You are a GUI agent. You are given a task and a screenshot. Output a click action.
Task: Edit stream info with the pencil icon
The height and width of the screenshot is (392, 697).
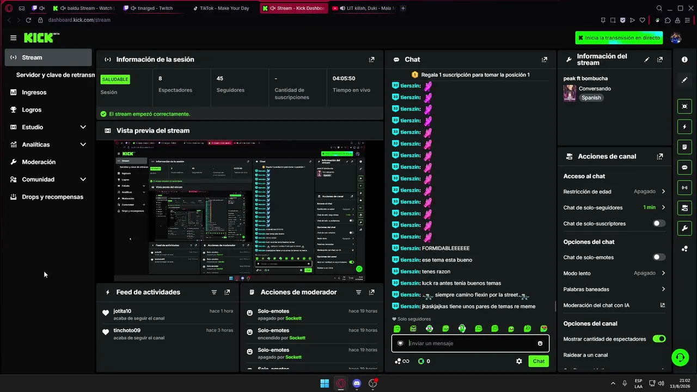[x=647, y=59]
